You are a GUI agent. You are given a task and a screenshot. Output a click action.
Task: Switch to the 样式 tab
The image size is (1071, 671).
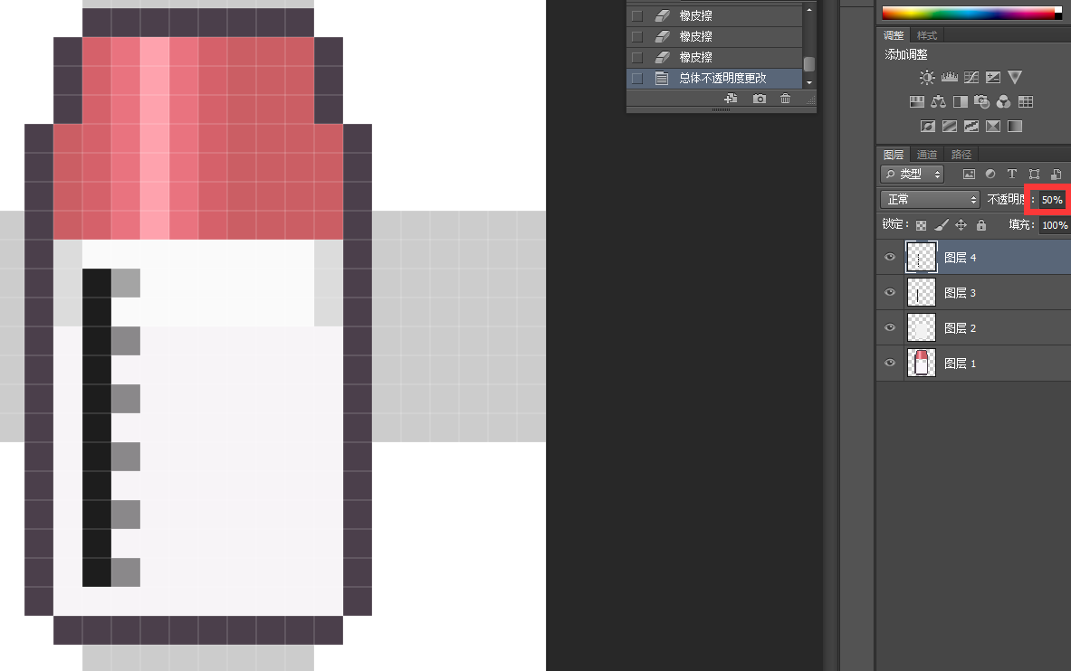point(927,35)
